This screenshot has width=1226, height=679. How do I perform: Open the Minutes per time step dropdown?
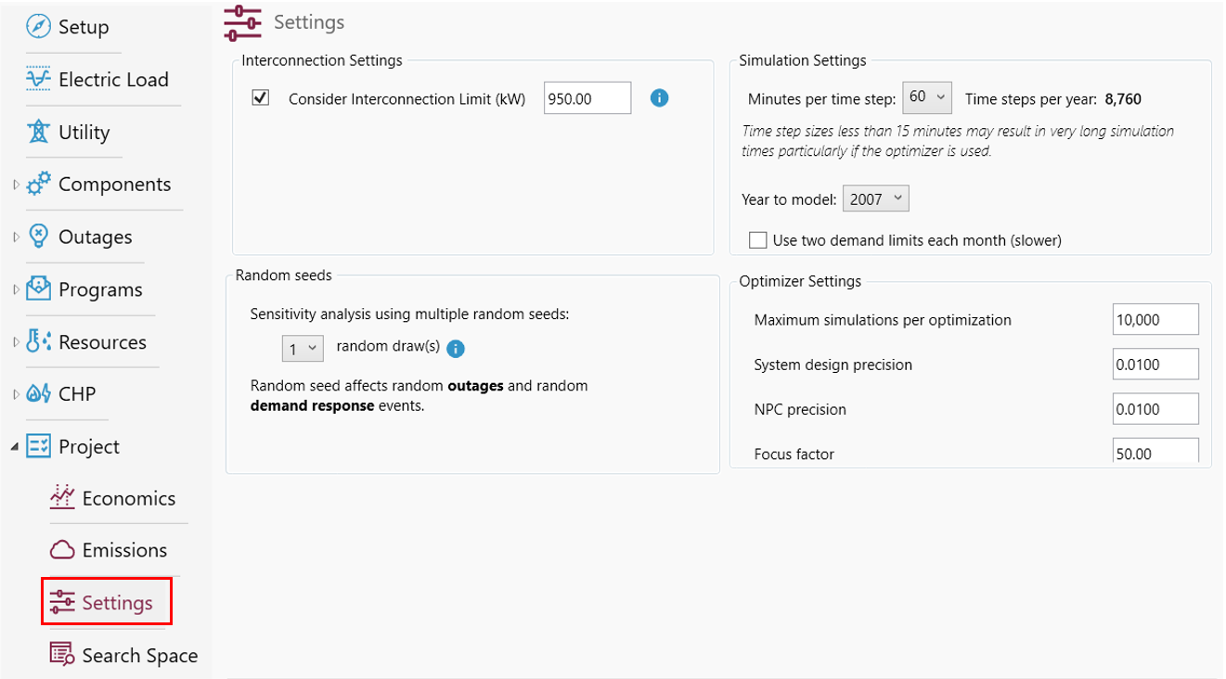926,97
